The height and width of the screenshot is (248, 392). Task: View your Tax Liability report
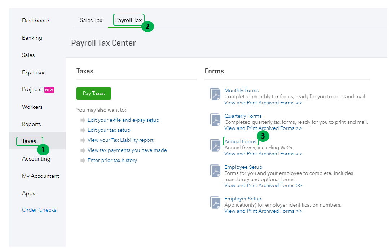[x=120, y=140]
